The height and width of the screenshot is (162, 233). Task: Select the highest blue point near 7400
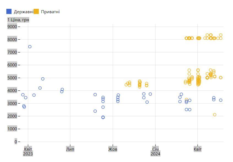(30, 47)
